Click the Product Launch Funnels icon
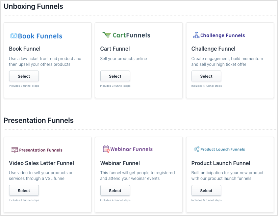Viewport: 278px width, 216px height. click(197, 149)
